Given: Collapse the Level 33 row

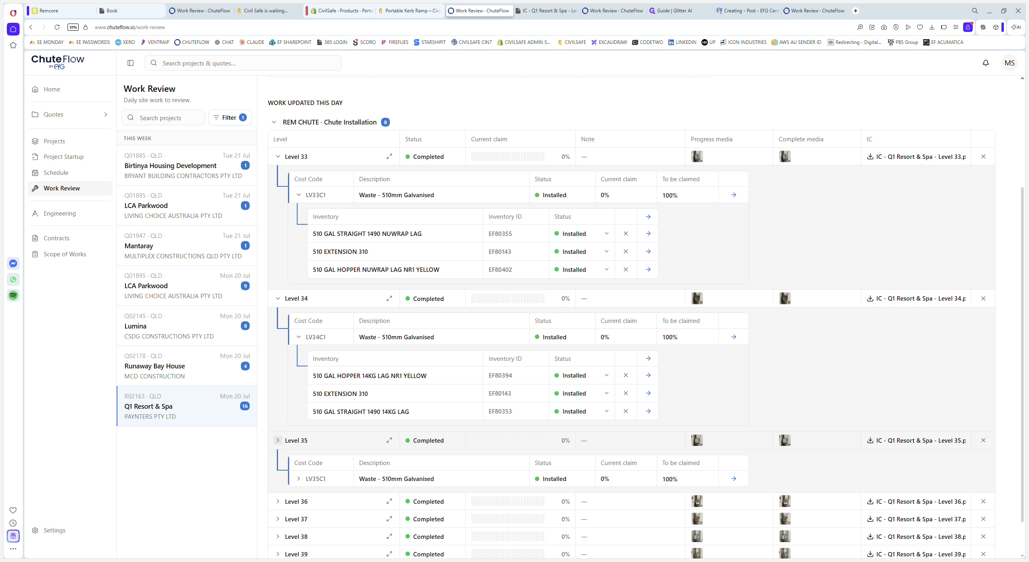Looking at the screenshot, I should pyautogui.click(x=278, y=156).
